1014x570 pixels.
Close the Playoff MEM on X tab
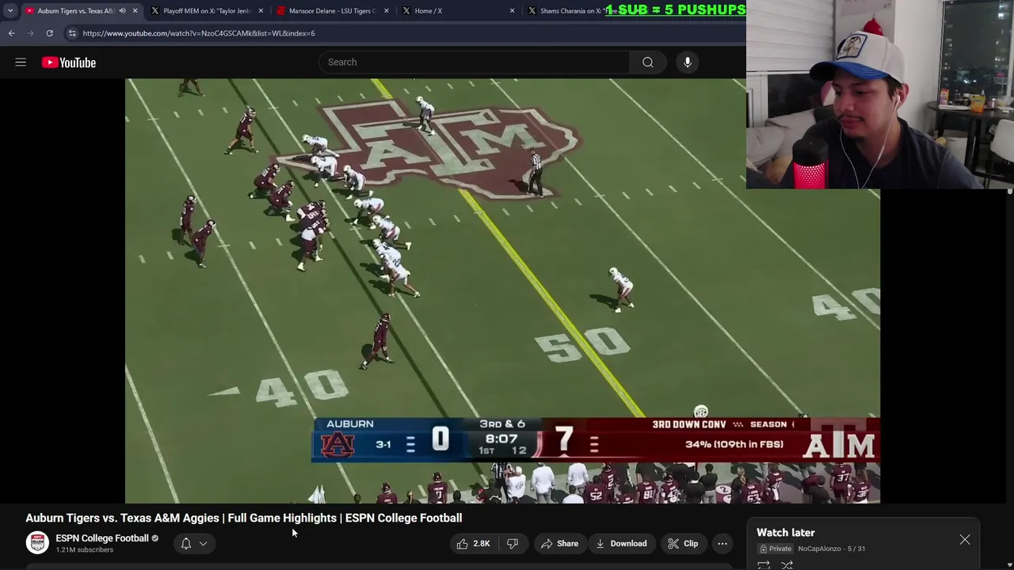click(x=261, y=11)
